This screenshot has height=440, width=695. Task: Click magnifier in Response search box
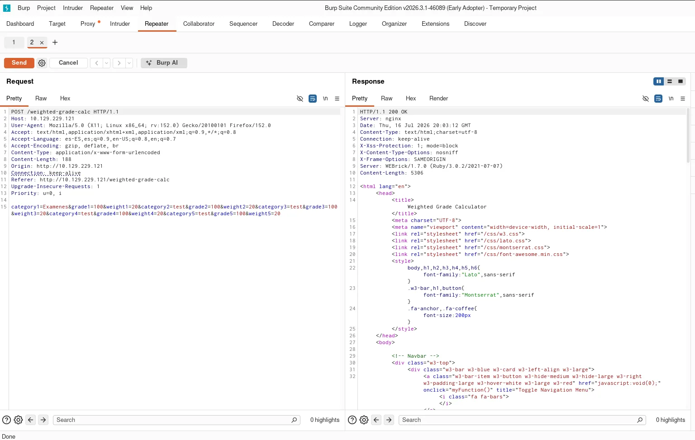tap(640, 420)
